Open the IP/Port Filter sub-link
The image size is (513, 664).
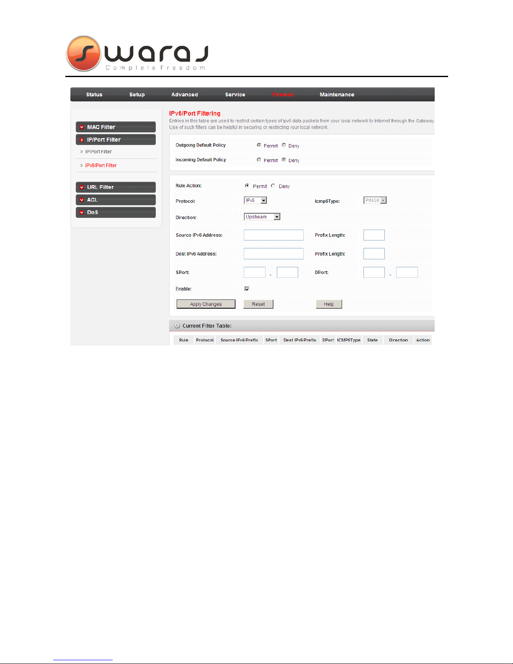coord(98,152)
